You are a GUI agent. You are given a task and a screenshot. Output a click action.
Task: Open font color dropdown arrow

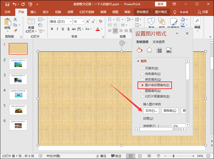click(x=102, y=29)
